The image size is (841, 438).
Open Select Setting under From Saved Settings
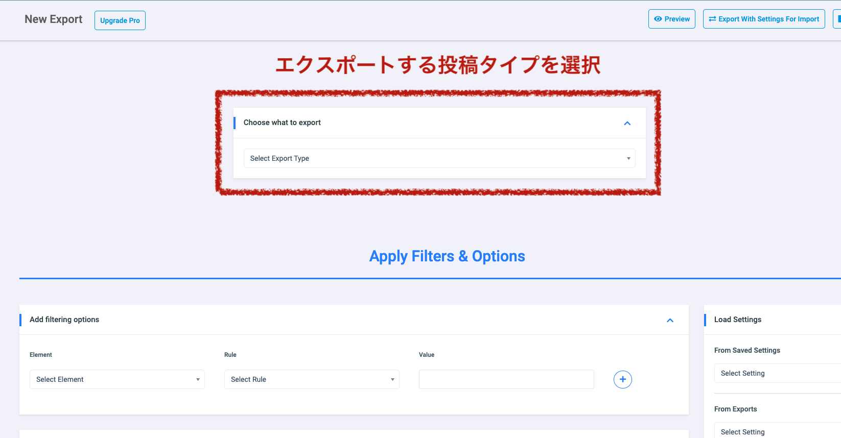tap(777, 373)
